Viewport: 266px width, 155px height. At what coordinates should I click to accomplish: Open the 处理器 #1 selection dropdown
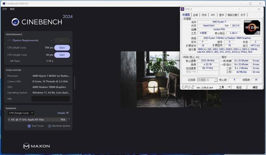click(x=207, y=80)
